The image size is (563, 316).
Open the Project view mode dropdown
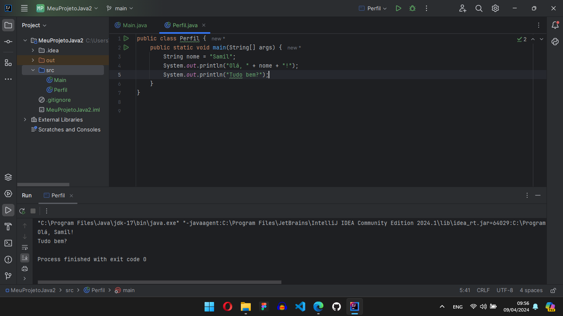coord(34,25)
